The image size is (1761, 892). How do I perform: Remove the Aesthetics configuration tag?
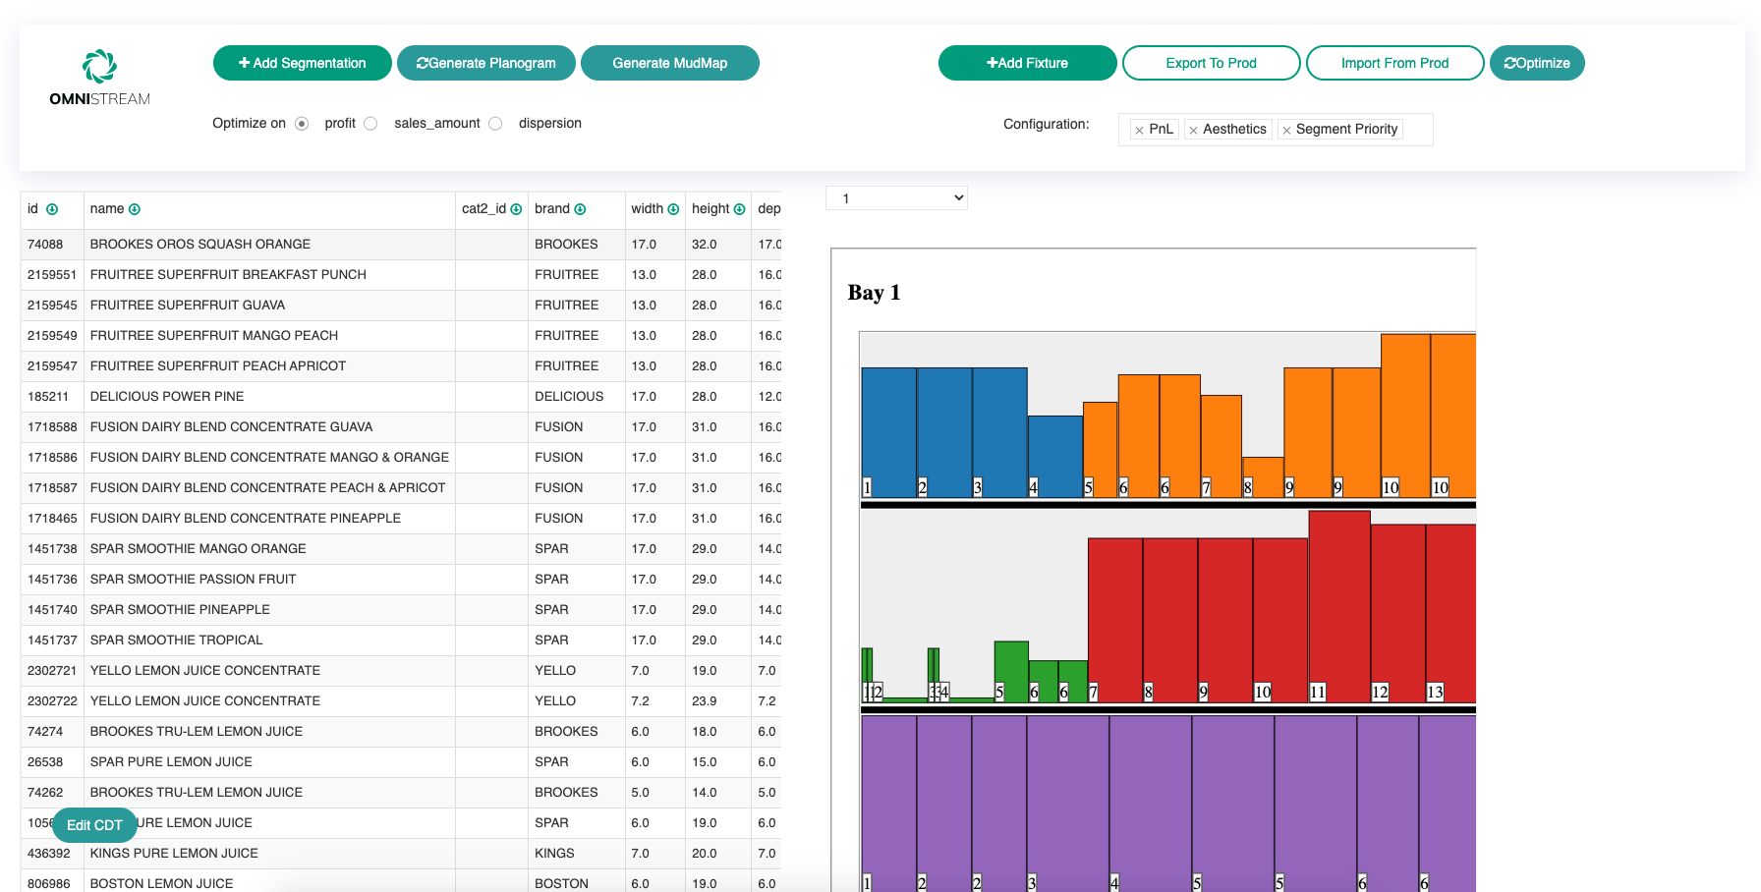1193,130
